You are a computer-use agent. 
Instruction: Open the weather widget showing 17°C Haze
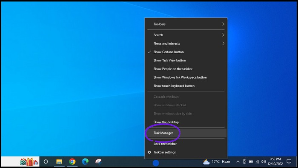216,162
